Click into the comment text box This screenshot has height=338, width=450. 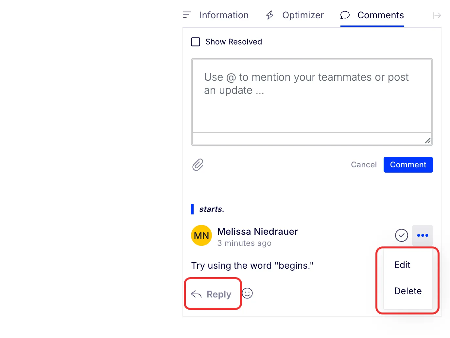click(x=312, y=96)
